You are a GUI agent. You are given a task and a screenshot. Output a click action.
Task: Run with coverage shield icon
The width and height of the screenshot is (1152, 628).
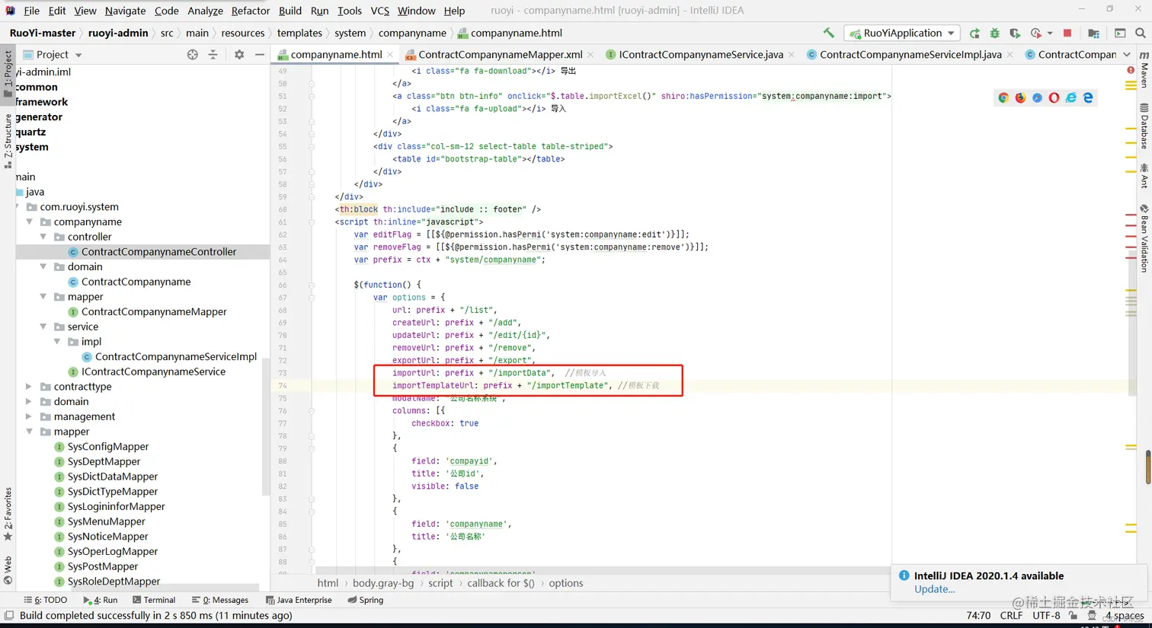(1014, 33)
